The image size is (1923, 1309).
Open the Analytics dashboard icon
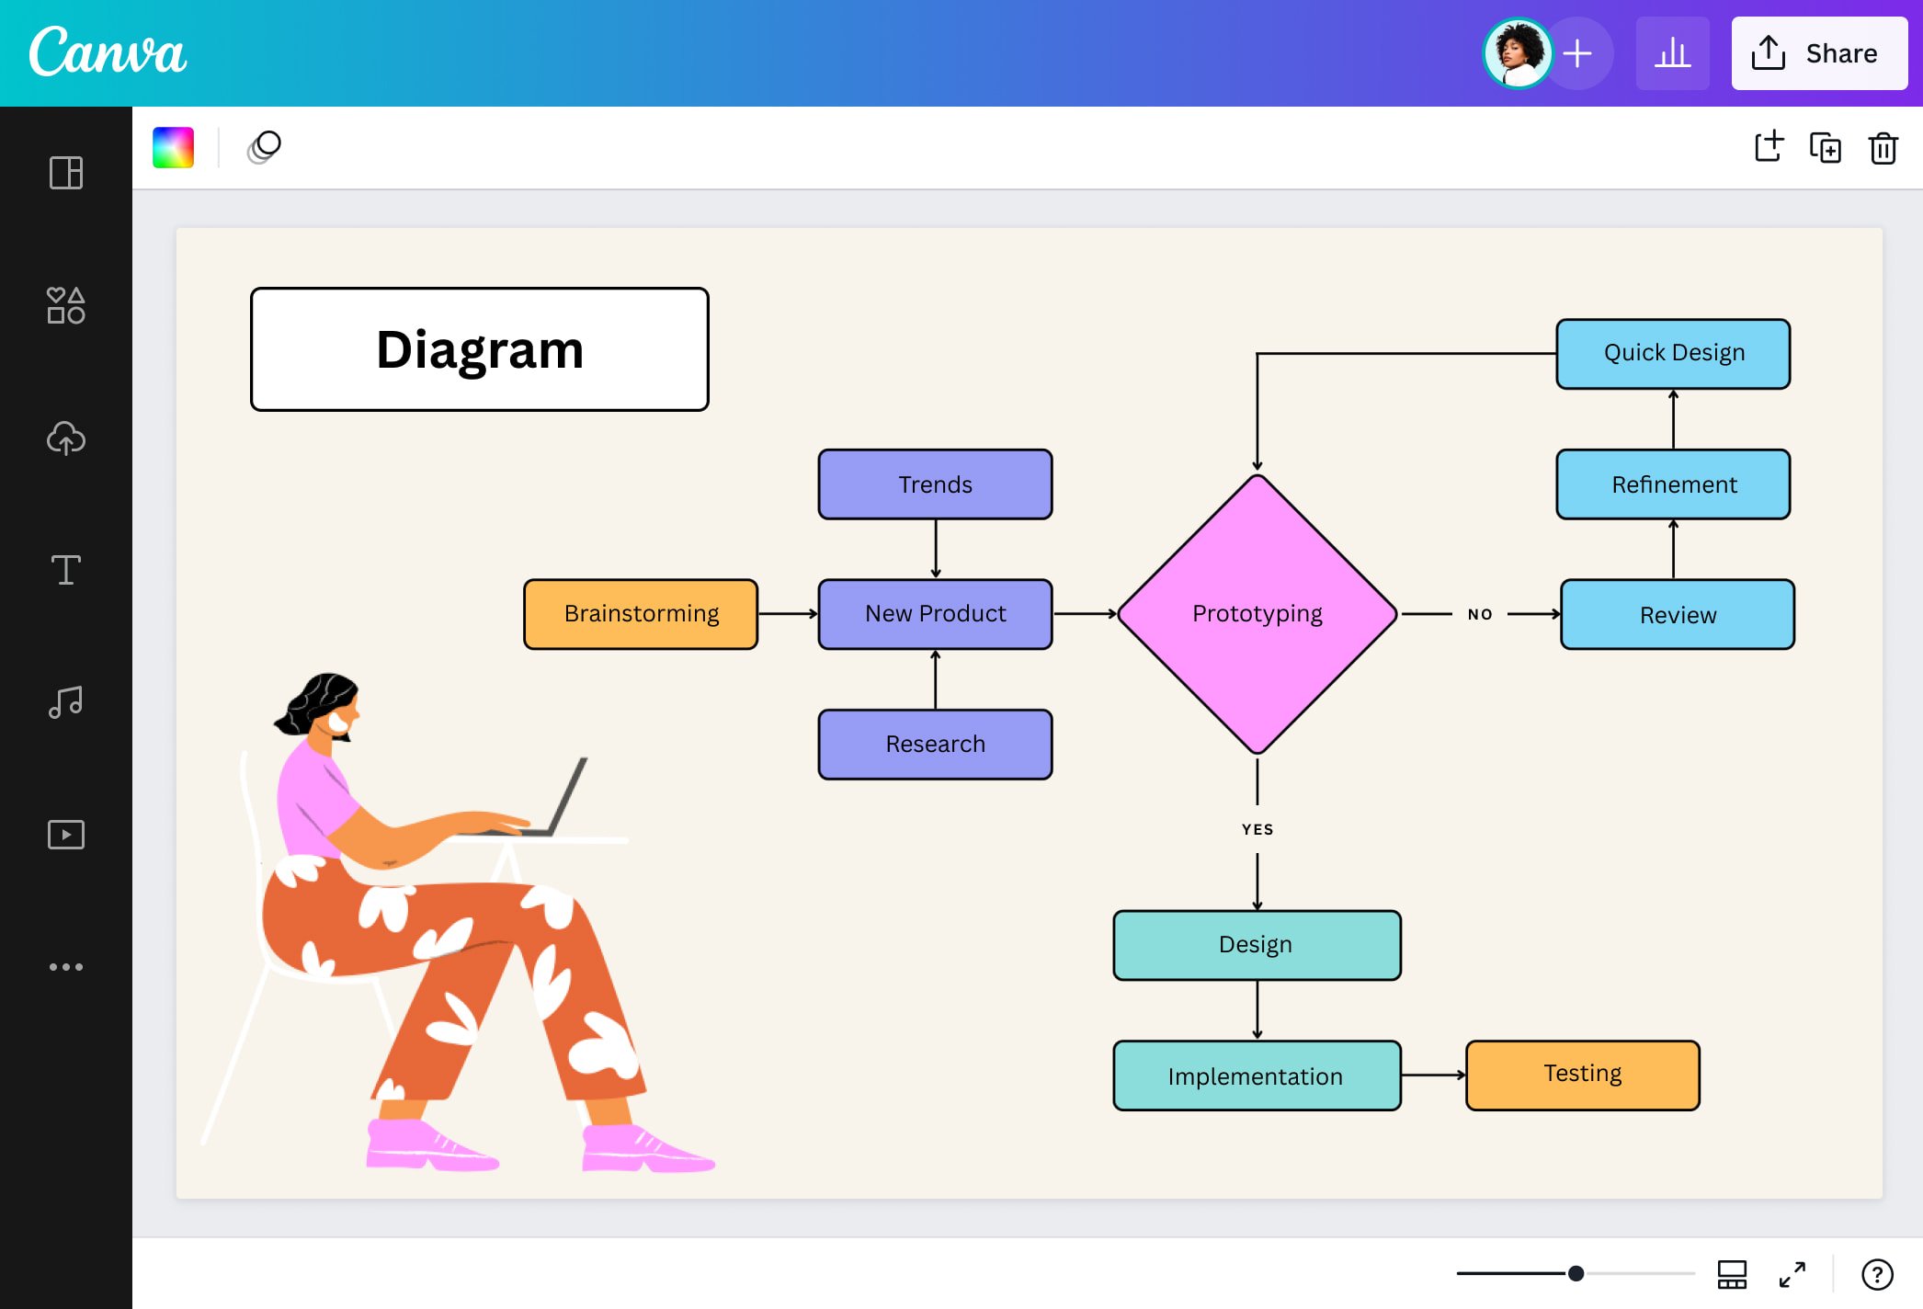coord(1672,52)
